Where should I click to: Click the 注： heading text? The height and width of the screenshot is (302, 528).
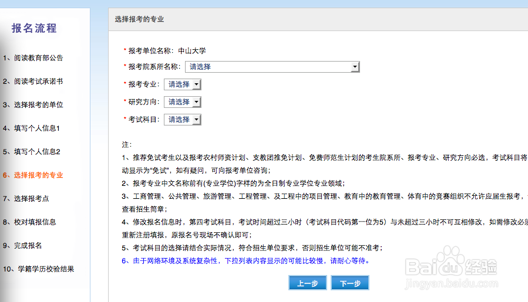[127, 145]
